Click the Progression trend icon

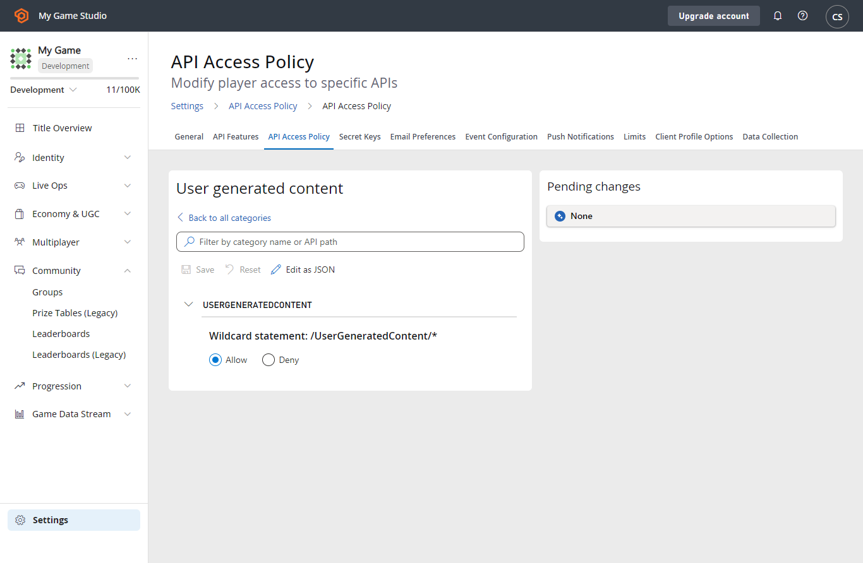pos(20,386)
